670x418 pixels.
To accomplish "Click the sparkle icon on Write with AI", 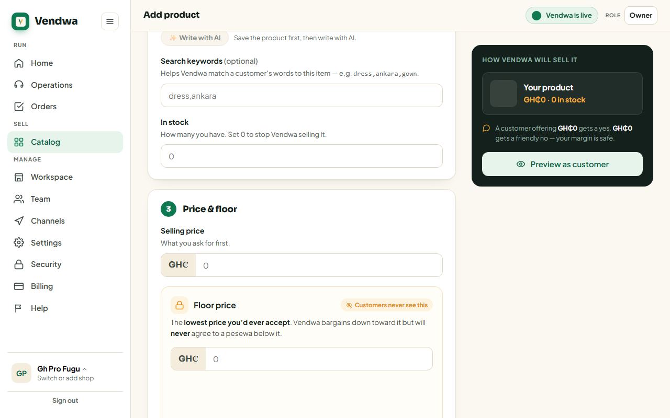I will coord(173,38).
